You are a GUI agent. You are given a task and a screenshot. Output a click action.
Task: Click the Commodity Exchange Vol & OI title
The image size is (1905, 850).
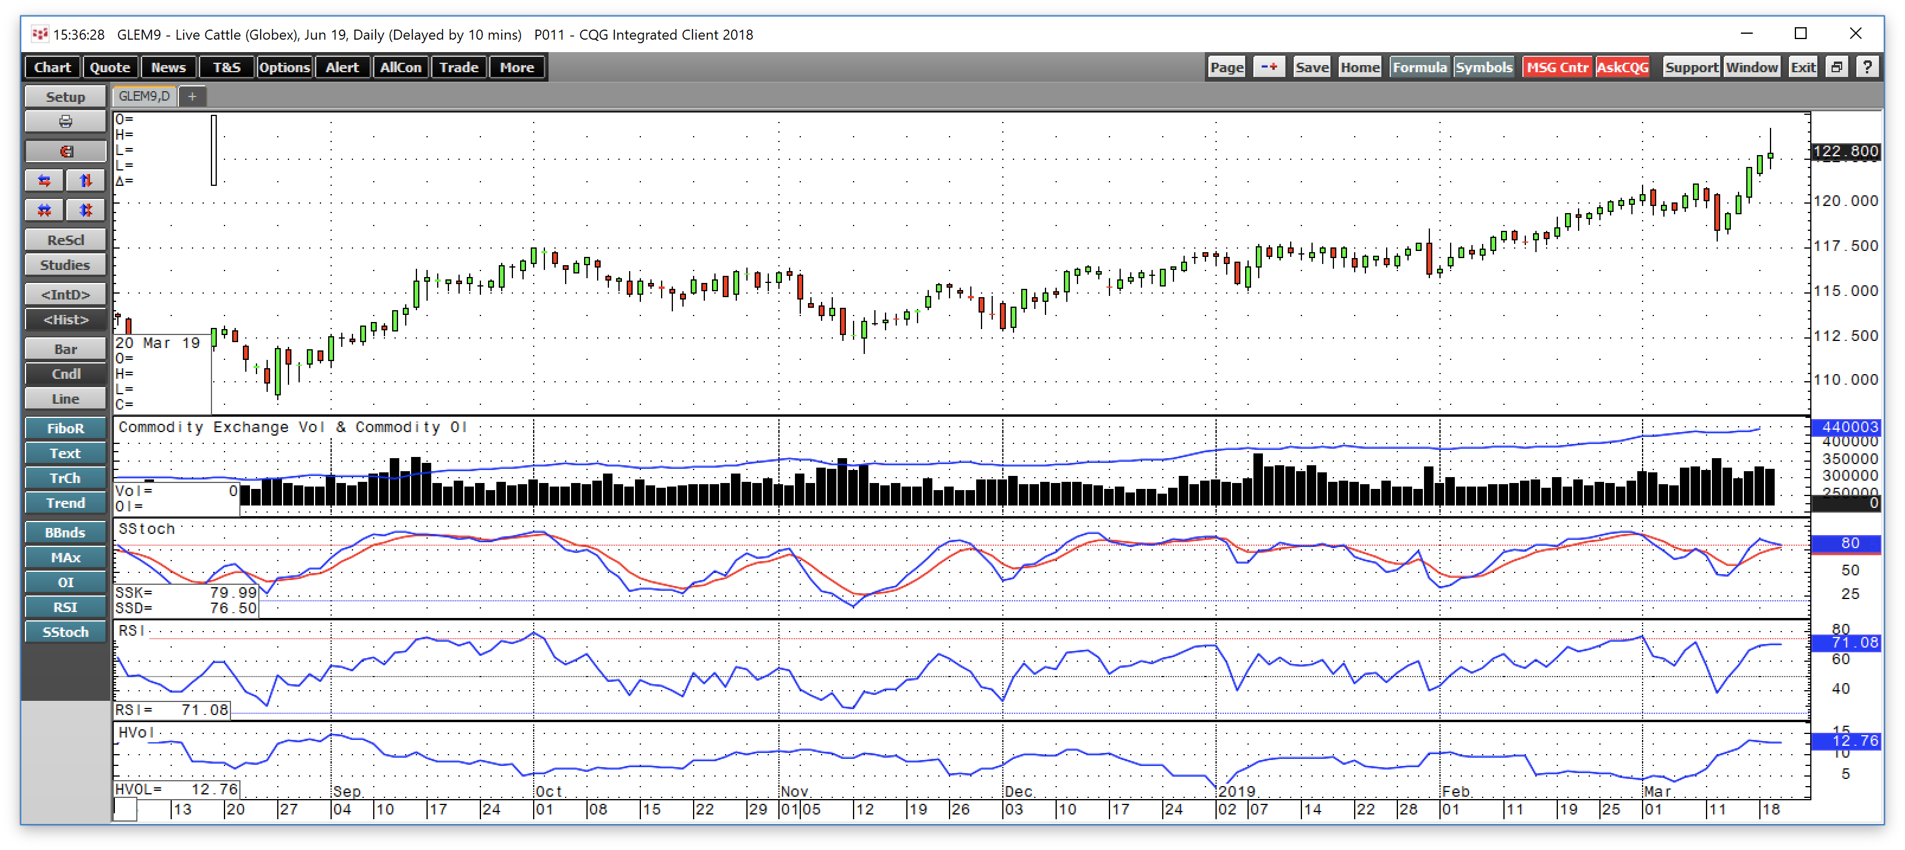tap(293, 427)
